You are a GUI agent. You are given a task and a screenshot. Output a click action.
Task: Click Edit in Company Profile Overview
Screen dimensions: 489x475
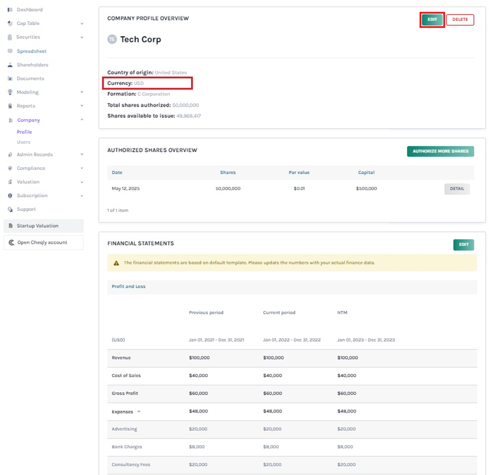coord(432,19)
